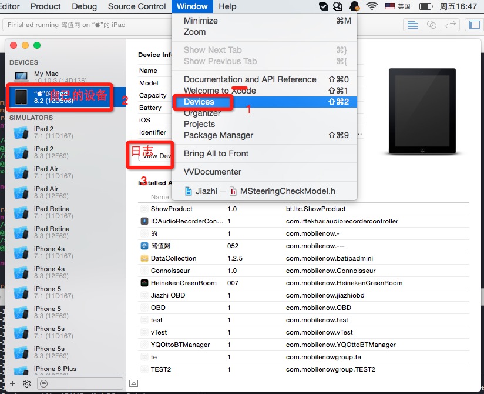Open the Debug menu
Viewport: 484px width, 394px height.
tap(84, 6)
